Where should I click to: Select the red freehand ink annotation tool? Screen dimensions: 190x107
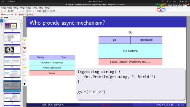point(25,48)
